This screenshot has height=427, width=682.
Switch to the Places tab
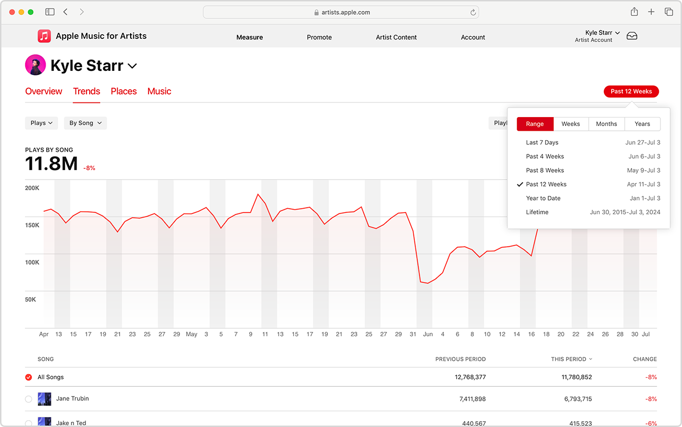[x=123, y=91]
